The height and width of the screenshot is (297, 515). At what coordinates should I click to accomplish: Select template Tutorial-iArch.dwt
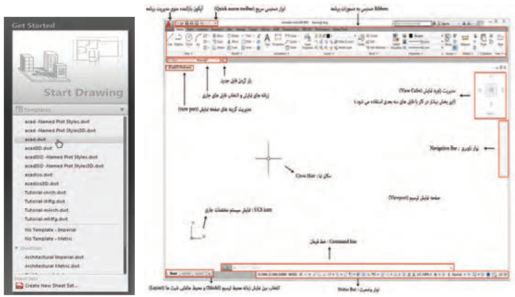click(45, 192)
